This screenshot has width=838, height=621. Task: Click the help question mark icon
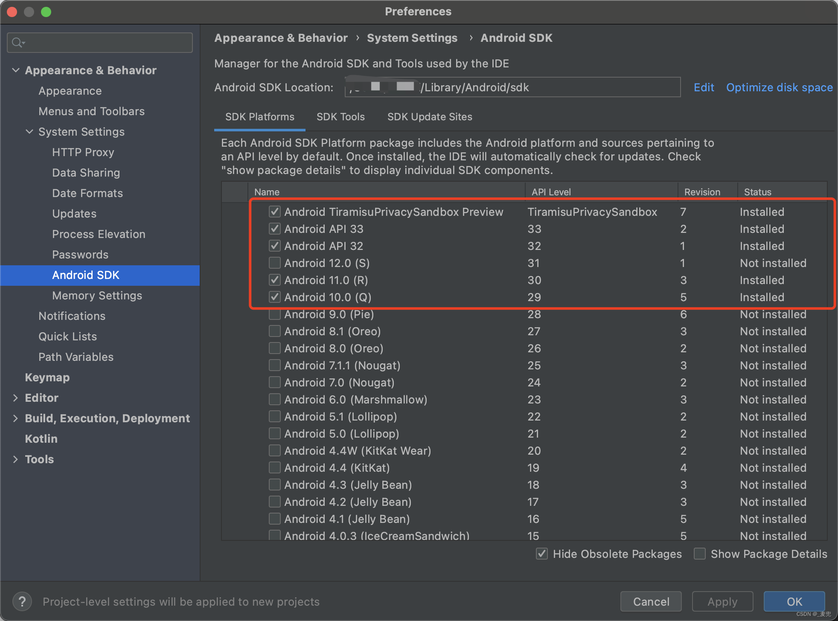coord(22,602)
